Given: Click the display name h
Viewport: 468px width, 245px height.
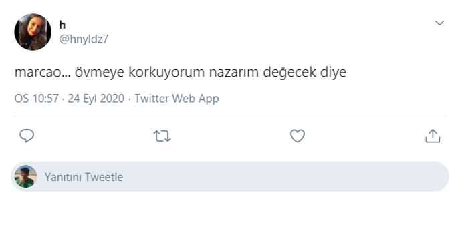Looking at the screenshot, I should point(62,25).
